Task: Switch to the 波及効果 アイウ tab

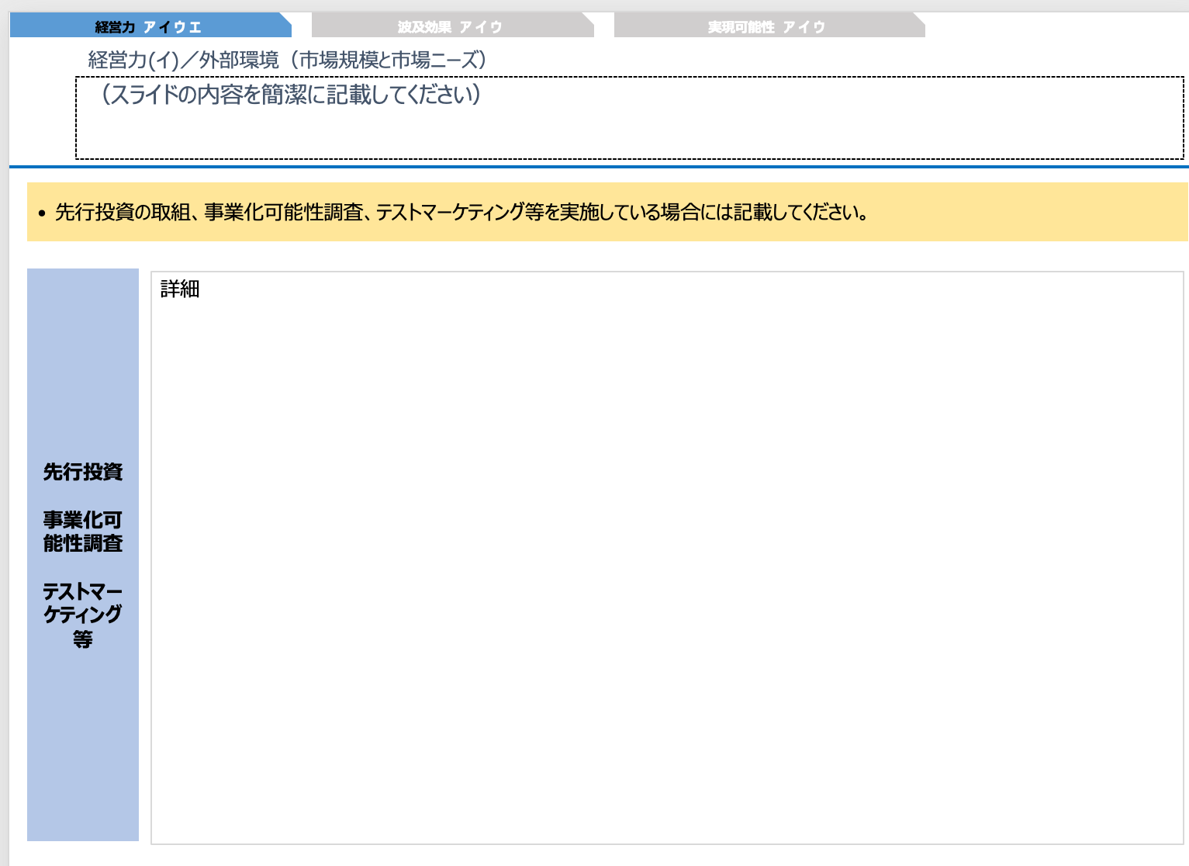Action: tap(450, 26)
